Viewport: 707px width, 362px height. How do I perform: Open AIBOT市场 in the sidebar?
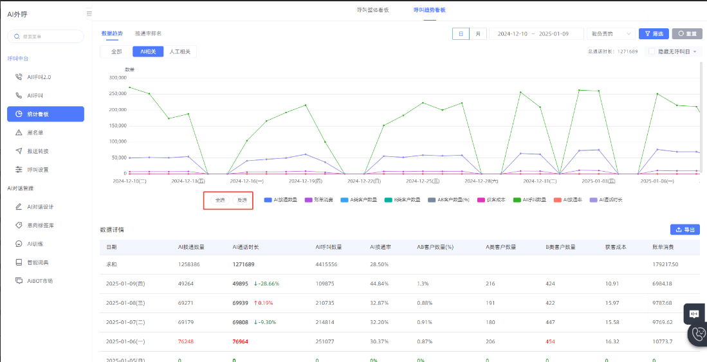pyautogui.click(x=39, y=281)
